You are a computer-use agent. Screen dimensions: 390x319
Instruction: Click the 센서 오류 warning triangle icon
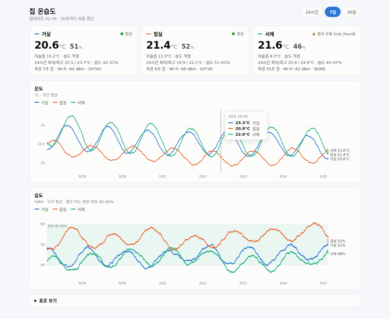coord(314,34)
